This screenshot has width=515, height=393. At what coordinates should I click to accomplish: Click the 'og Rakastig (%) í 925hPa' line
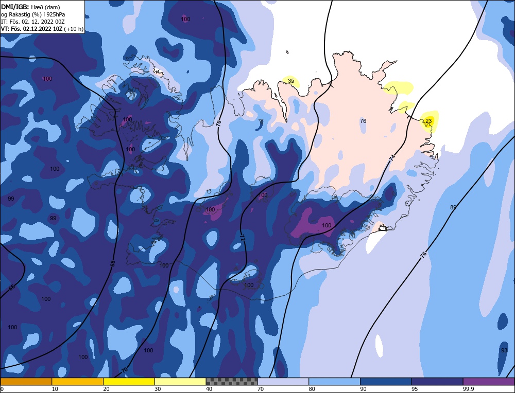(33, 14)
